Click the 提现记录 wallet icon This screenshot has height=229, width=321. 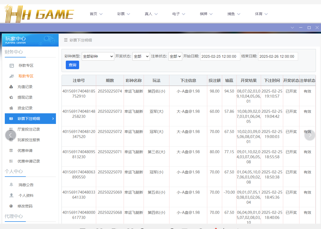11,97
